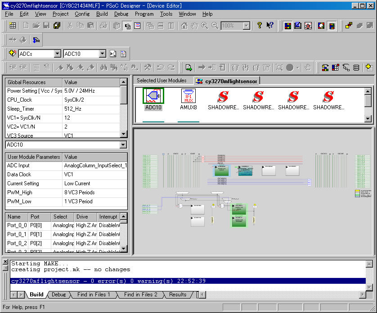The height and width of the screenshot is (313, 377).
Task: Click the Zoom in magnifier icon
Action: pos(204,26)
